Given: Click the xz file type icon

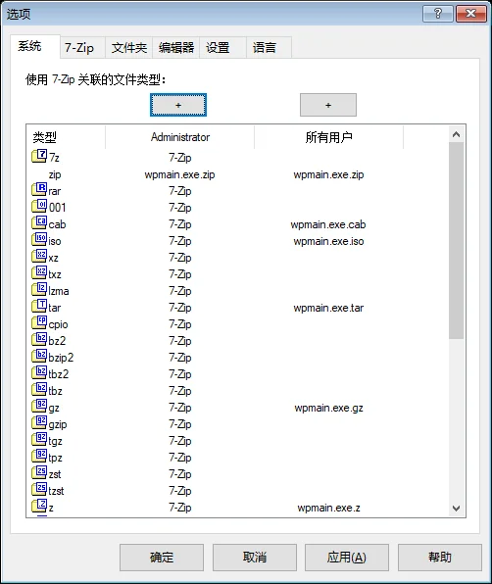Looking at the screenshot, I should tap(39, 257).
